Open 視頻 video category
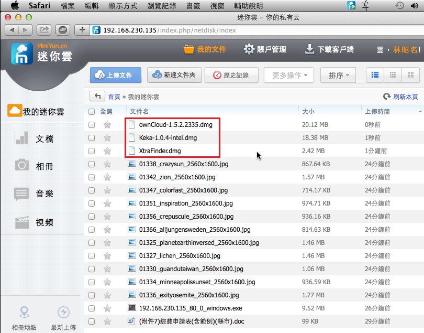 click(x=35, y=222)
